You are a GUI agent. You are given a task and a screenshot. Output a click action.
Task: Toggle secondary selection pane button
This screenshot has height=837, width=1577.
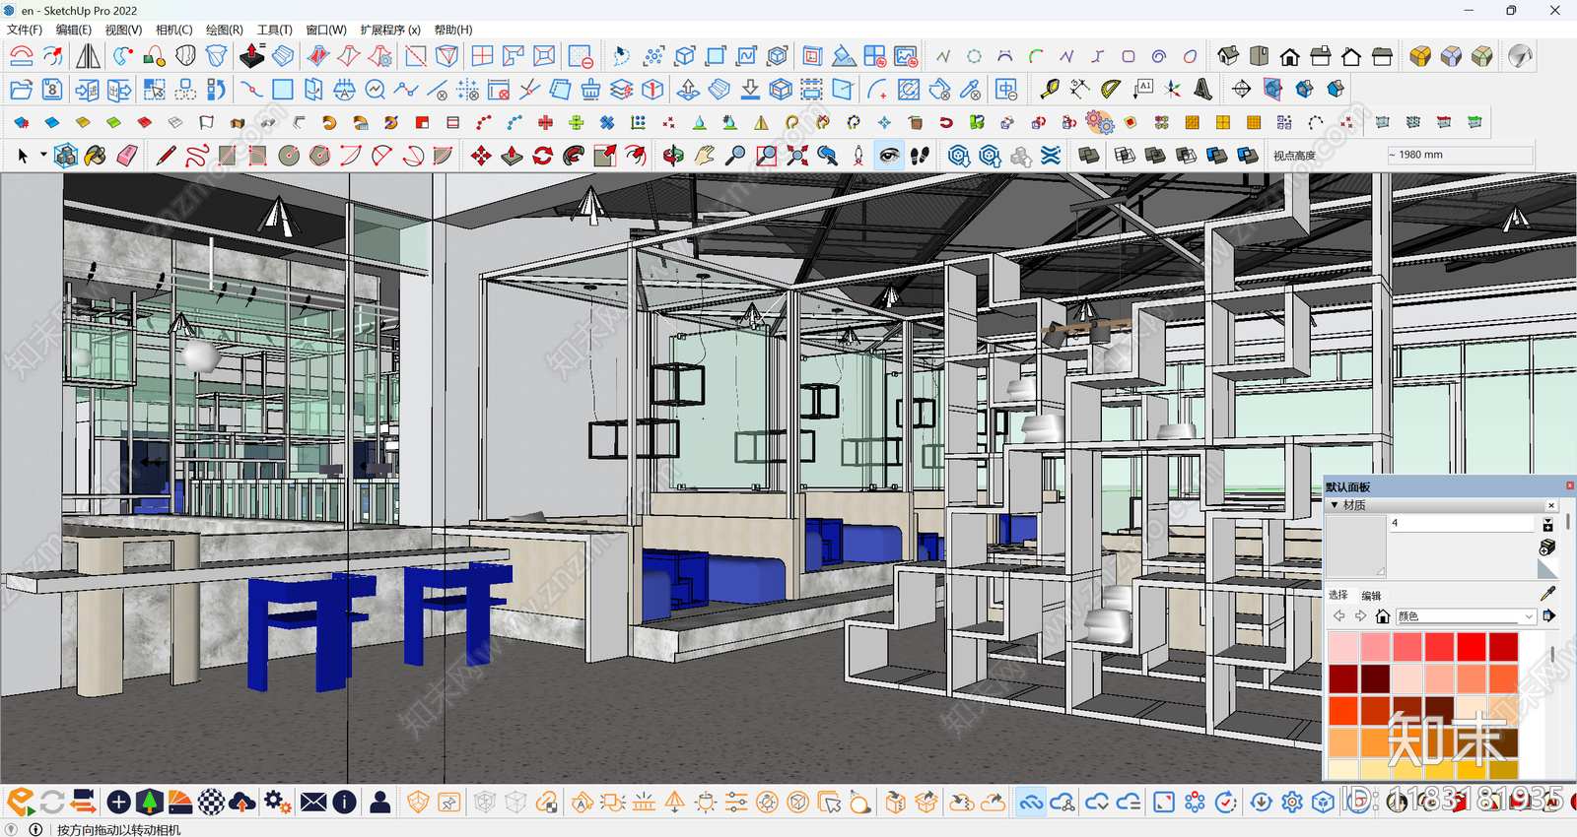1547,525
